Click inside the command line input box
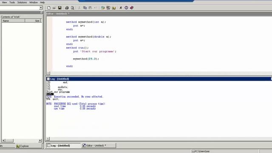 (20, 8)
